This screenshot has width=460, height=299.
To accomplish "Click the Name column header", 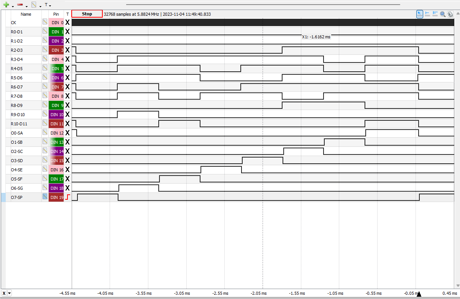I will [26, 14].
